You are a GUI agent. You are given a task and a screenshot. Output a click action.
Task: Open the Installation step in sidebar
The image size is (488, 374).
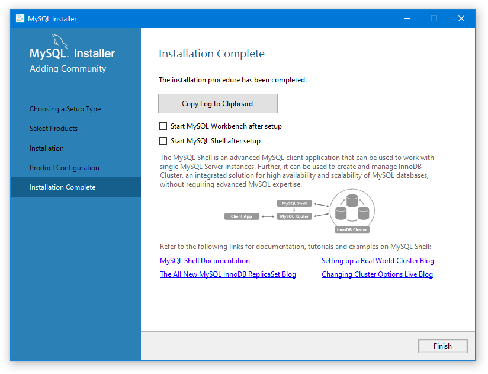coord(47,148)
